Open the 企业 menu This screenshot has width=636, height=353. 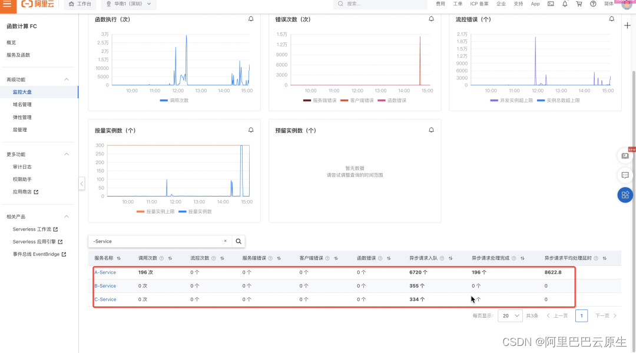(501, 4)
